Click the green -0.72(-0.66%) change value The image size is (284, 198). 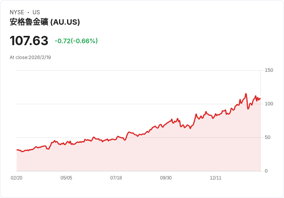[x=76, y=41]
